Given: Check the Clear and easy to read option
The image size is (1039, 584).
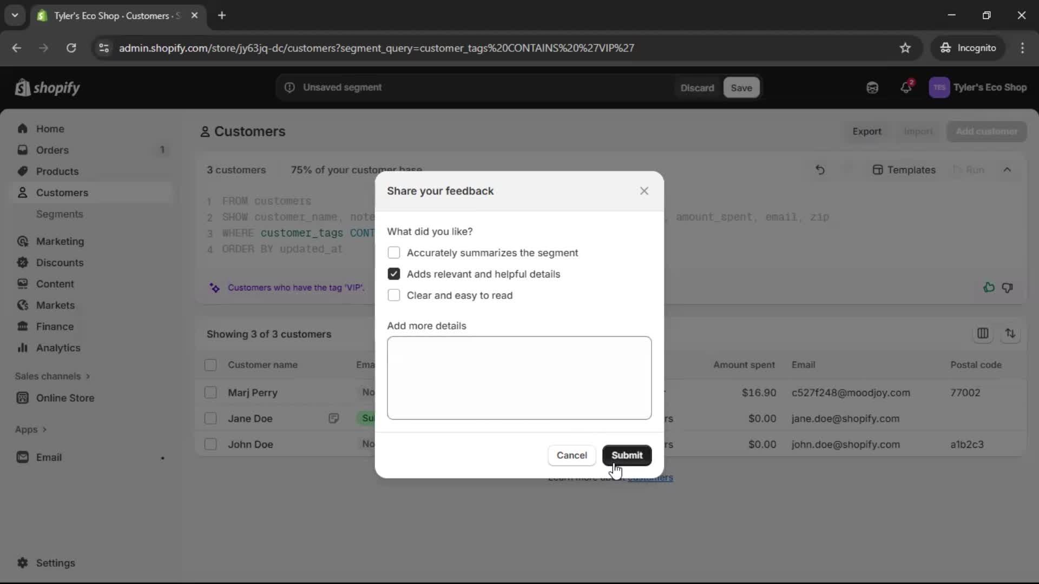Looking at the screenshot, I should [x=394, y=296].
